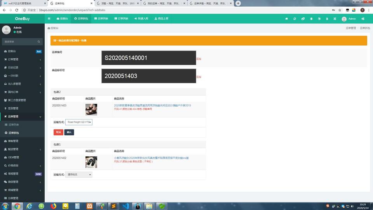Go back with the browser back arrow
The image size is (373, 210).
[x=4, y=10]
